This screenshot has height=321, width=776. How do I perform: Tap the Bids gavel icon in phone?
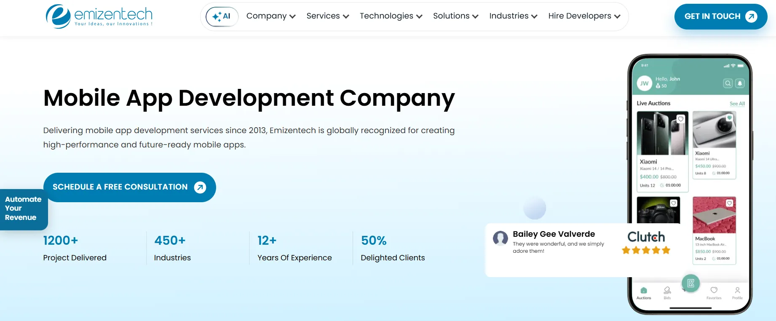667,291
